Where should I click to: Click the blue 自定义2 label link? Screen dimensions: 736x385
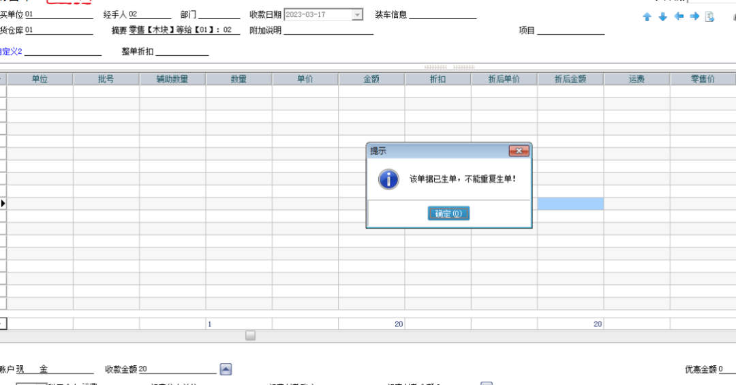(x=10, y=51)
